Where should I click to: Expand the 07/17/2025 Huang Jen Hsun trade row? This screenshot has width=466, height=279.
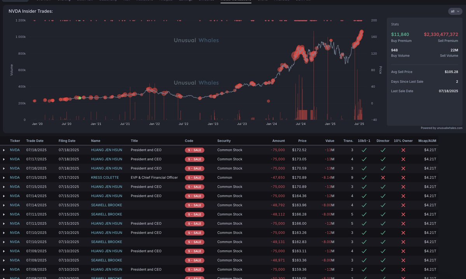coord(4,159)
